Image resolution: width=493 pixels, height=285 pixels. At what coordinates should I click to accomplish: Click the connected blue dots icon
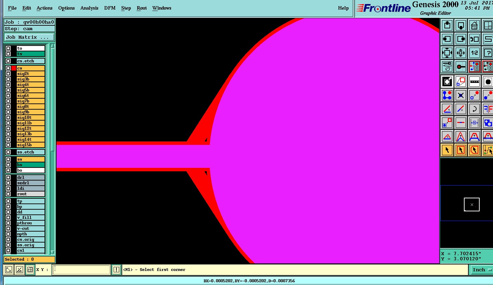click(447, 95)
